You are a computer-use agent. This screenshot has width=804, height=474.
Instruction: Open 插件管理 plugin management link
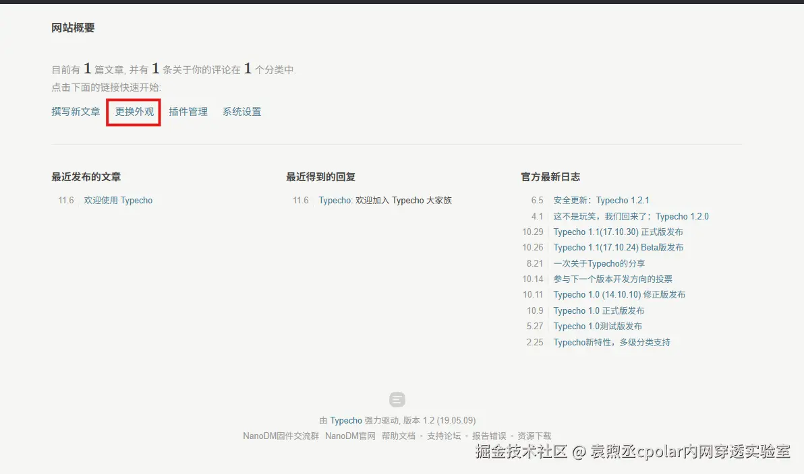188,112
